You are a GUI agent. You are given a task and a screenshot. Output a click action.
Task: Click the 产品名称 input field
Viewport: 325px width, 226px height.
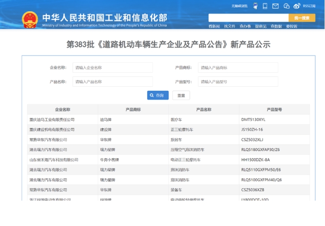(x=112, y=82)
